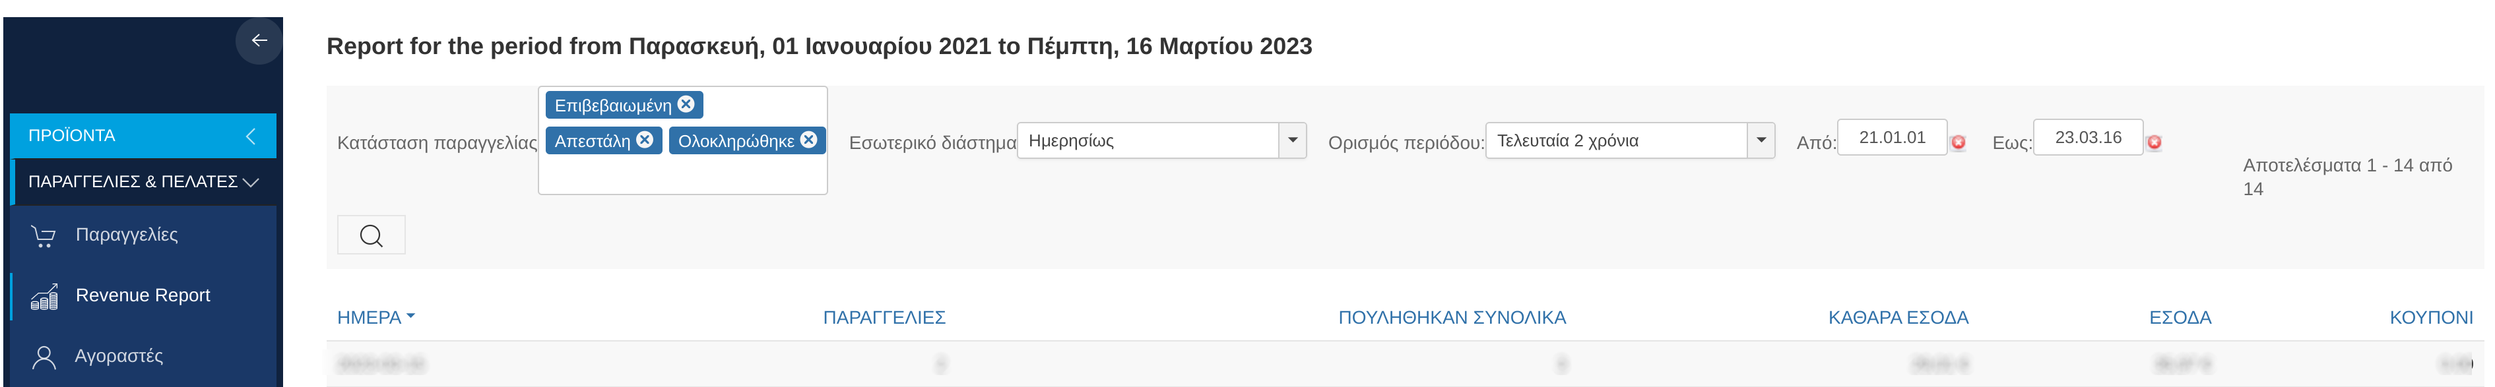The height and width of the screenshot is (387, 2495).
Task: Expand the ΠΡΟΪΟΝΤΑ menu section
Action: pyautogui.click(x=143, y=135)
